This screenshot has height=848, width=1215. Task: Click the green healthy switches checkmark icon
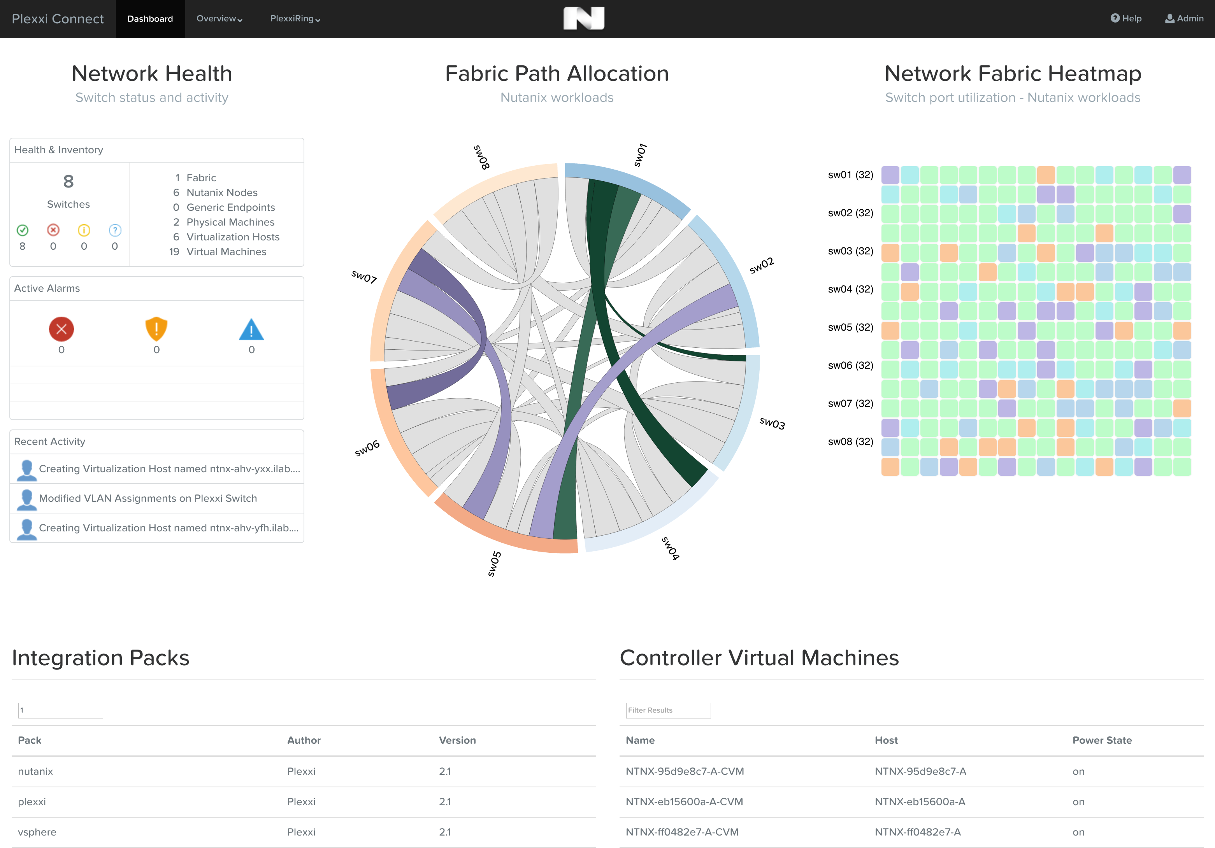coord(22,230)
